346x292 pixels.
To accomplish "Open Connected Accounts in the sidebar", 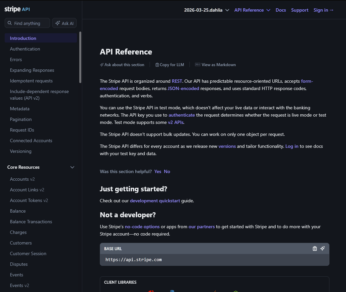I will click(31, 141).
